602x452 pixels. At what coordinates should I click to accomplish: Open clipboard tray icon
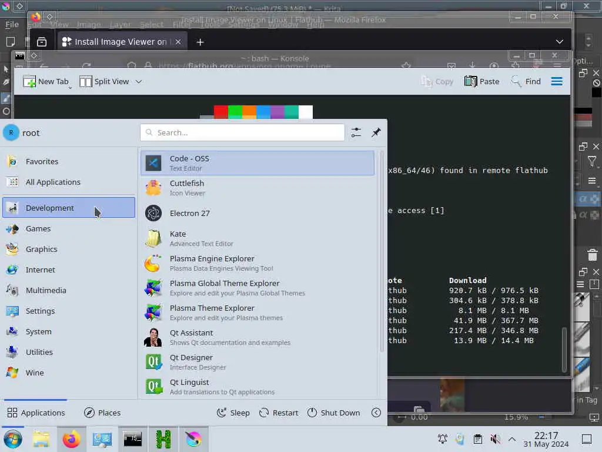477,439
